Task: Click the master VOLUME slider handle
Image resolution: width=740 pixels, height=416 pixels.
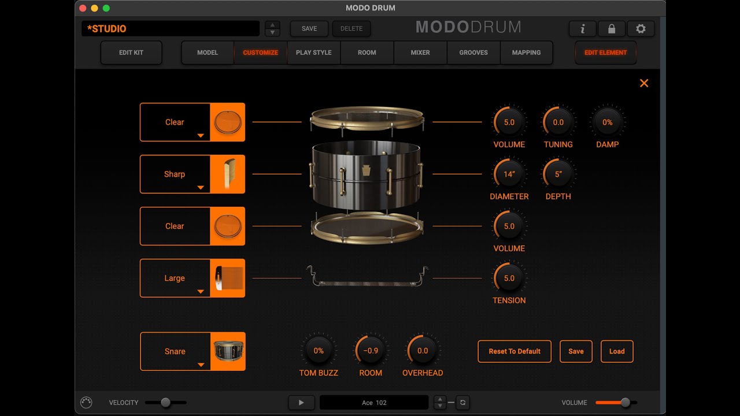Action: (626, 403)
